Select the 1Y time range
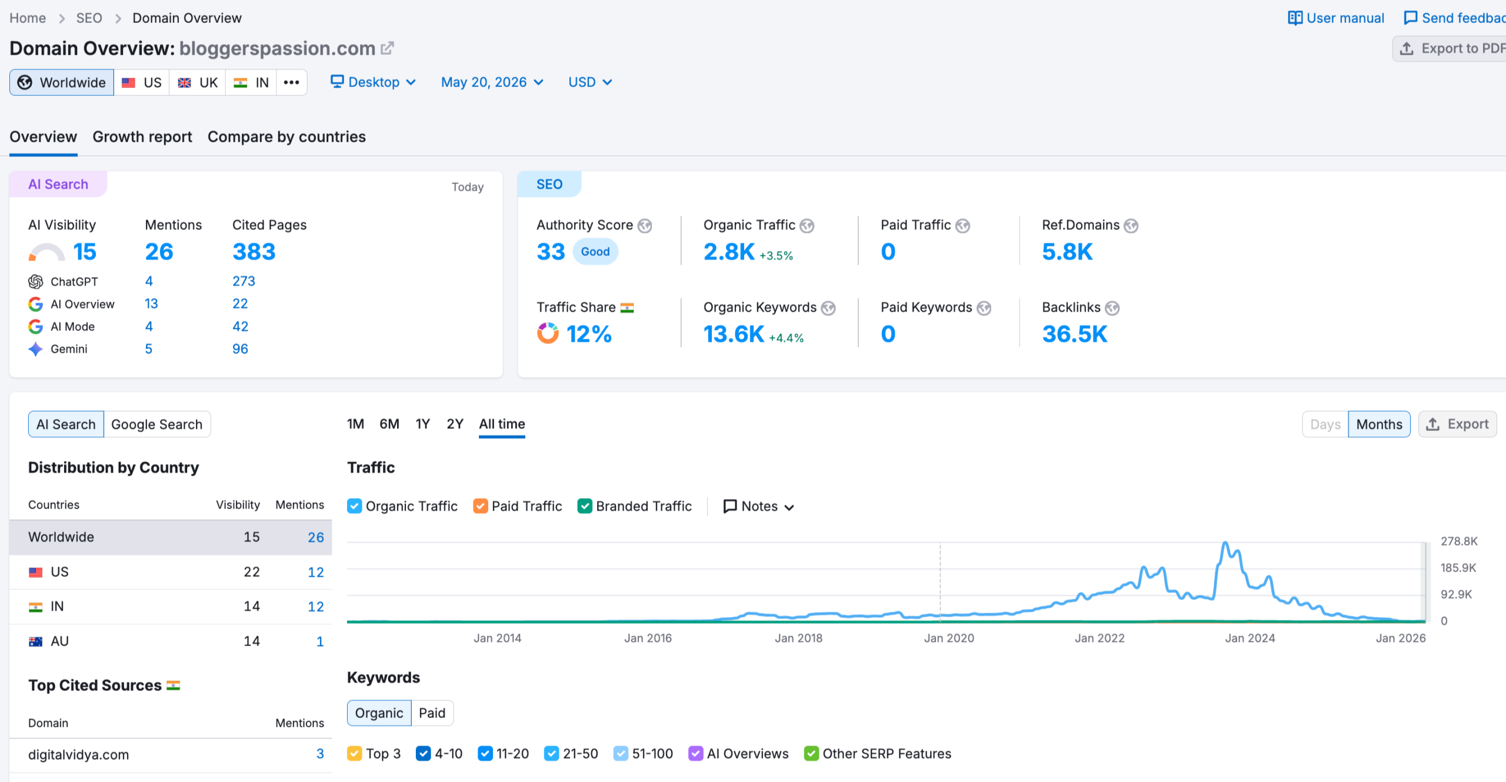The height and width of the screenshot is (782, 1506). tap(422, 424)
